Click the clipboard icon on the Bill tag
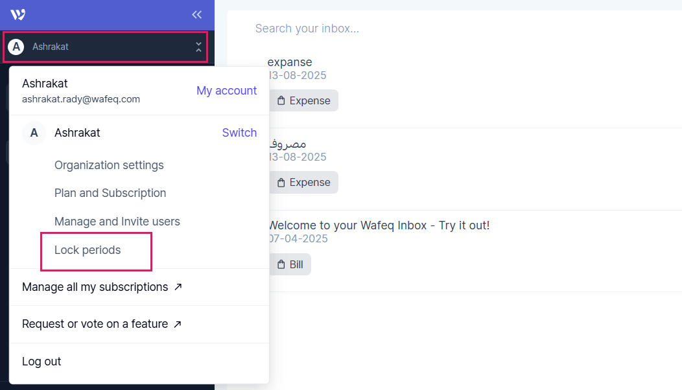This screenshot has height=390, width=682. click(281, 264)
